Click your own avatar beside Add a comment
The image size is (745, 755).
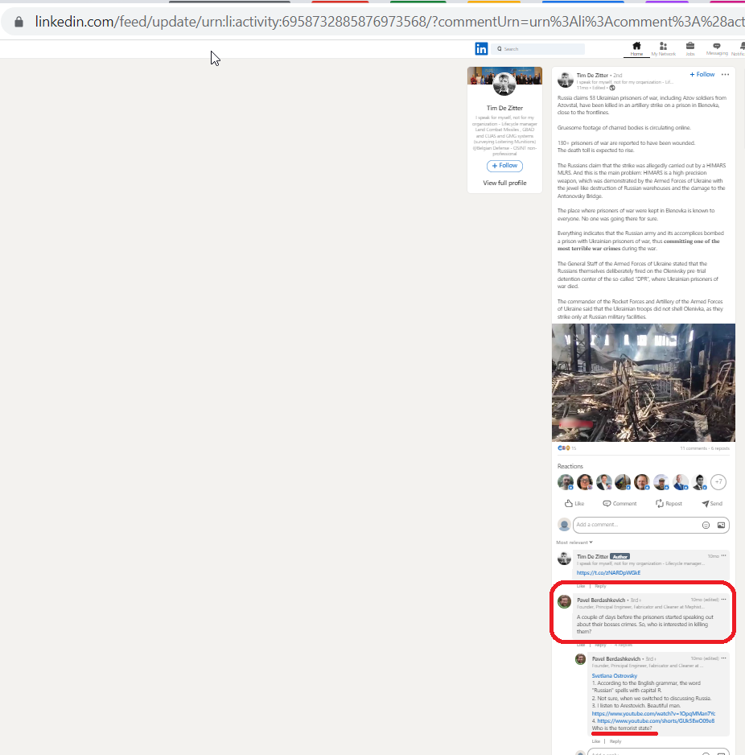(x=564, y=524)
